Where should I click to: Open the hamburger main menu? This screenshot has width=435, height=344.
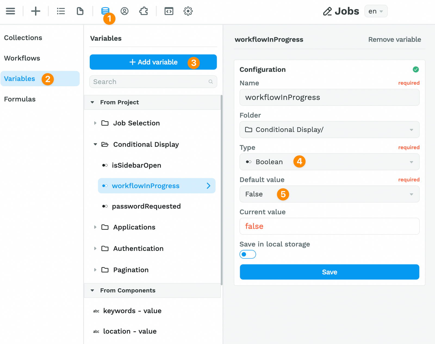click(10, 11)
